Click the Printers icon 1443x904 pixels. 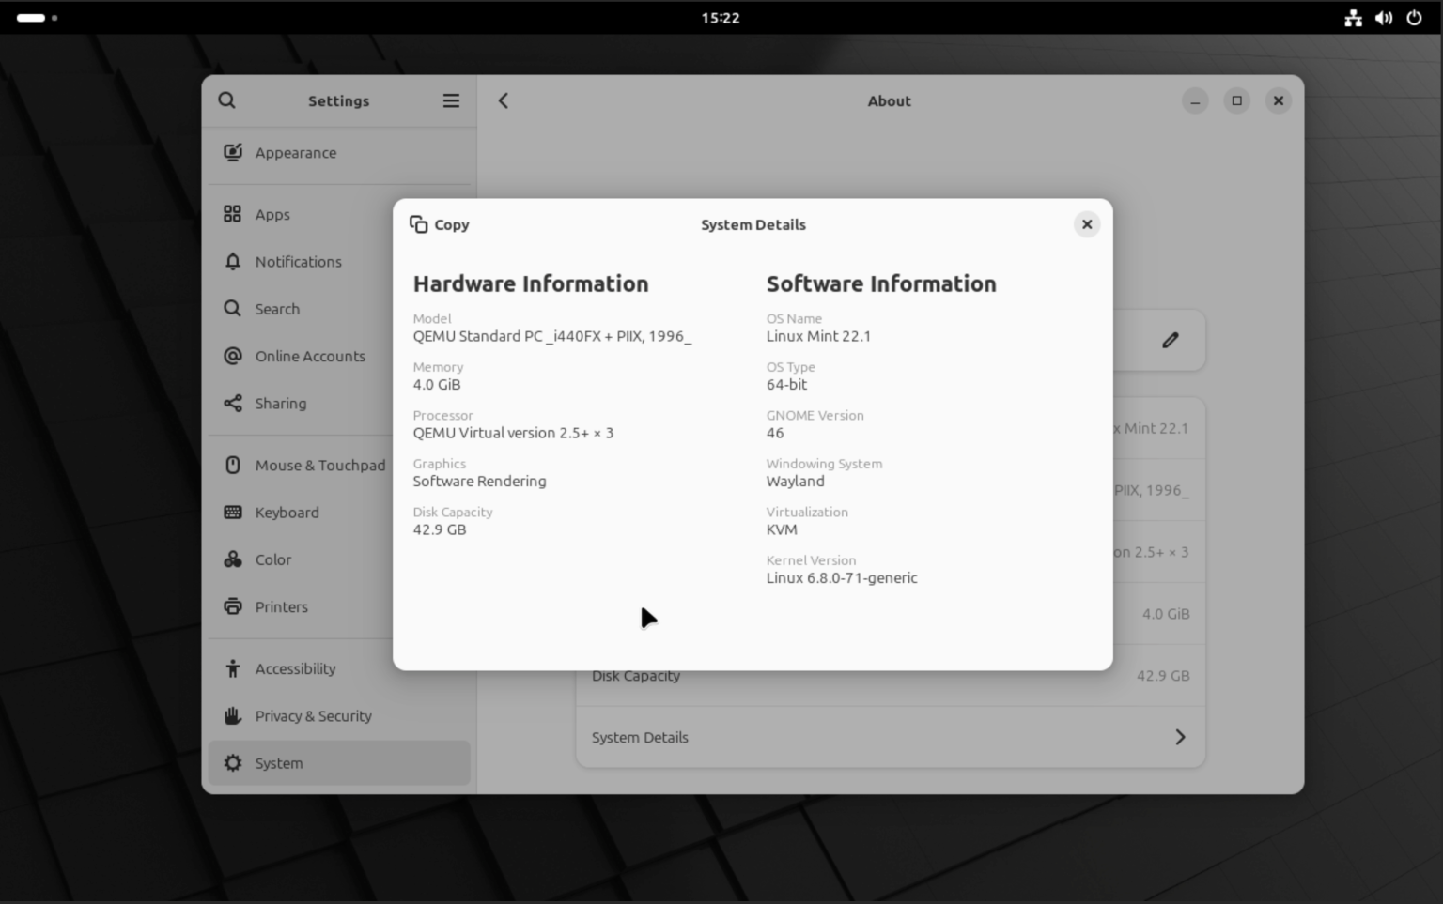tap(232, 606)
